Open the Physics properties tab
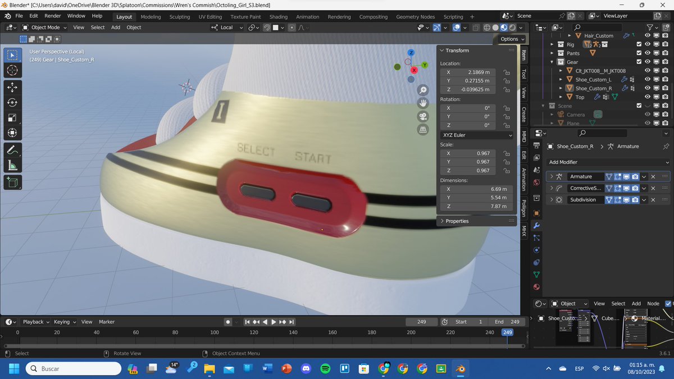The width and height of the screenshot is (674, 379). tap(536, 250)
